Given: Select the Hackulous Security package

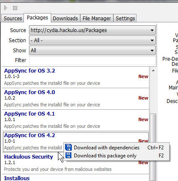Looking at the screenshot, I should point(76,163).
